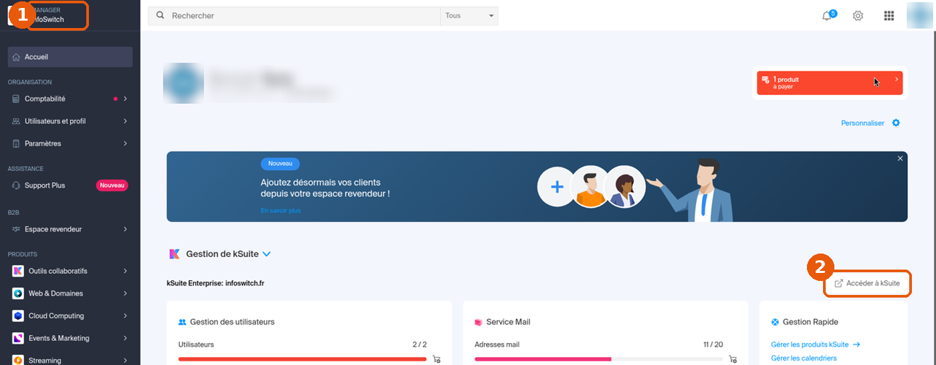Expand the Utilisateurs et profil chevron
The width and height of the screenshot is (936, 365).
(125, 121)
